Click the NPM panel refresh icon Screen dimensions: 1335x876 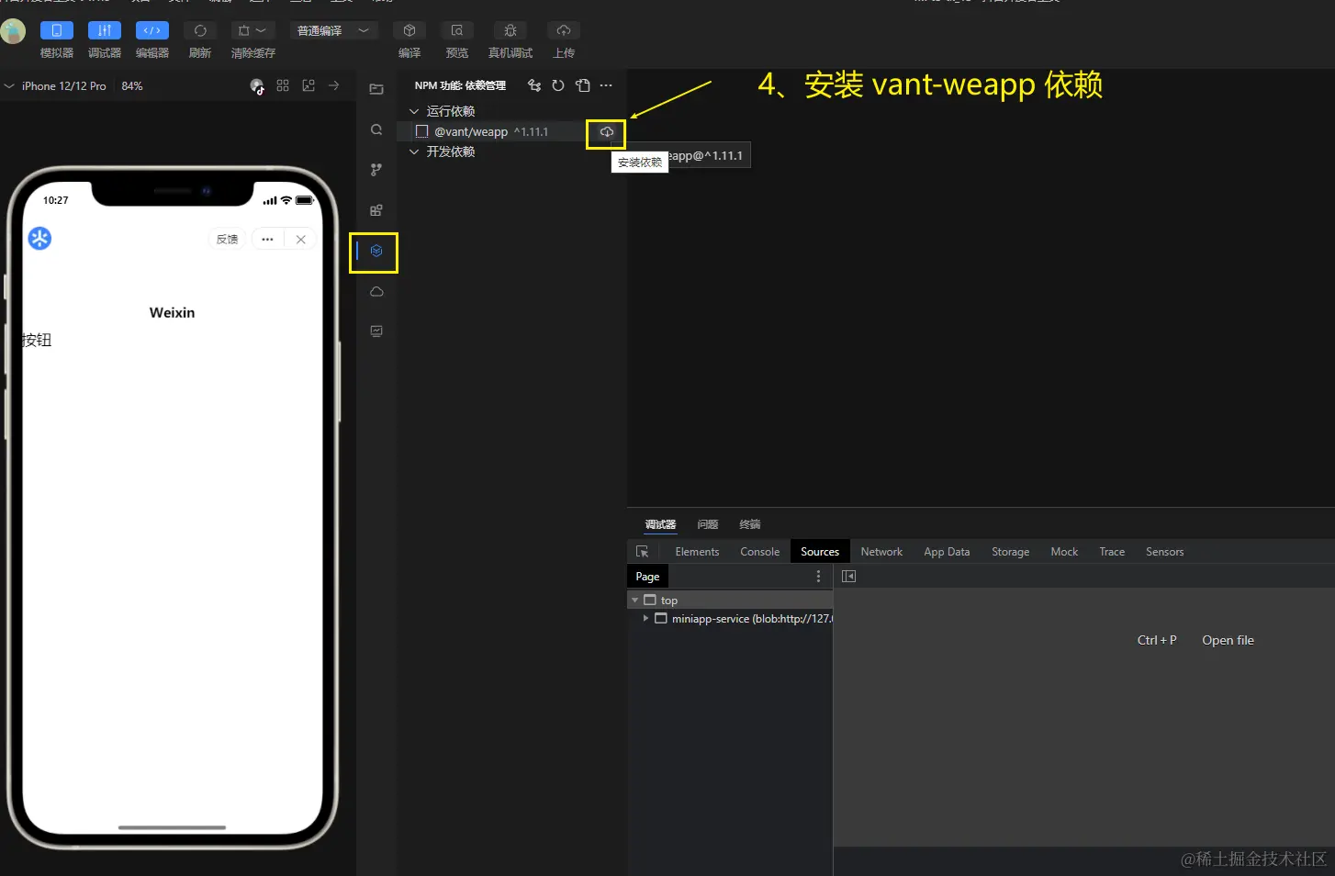(558, 85)
